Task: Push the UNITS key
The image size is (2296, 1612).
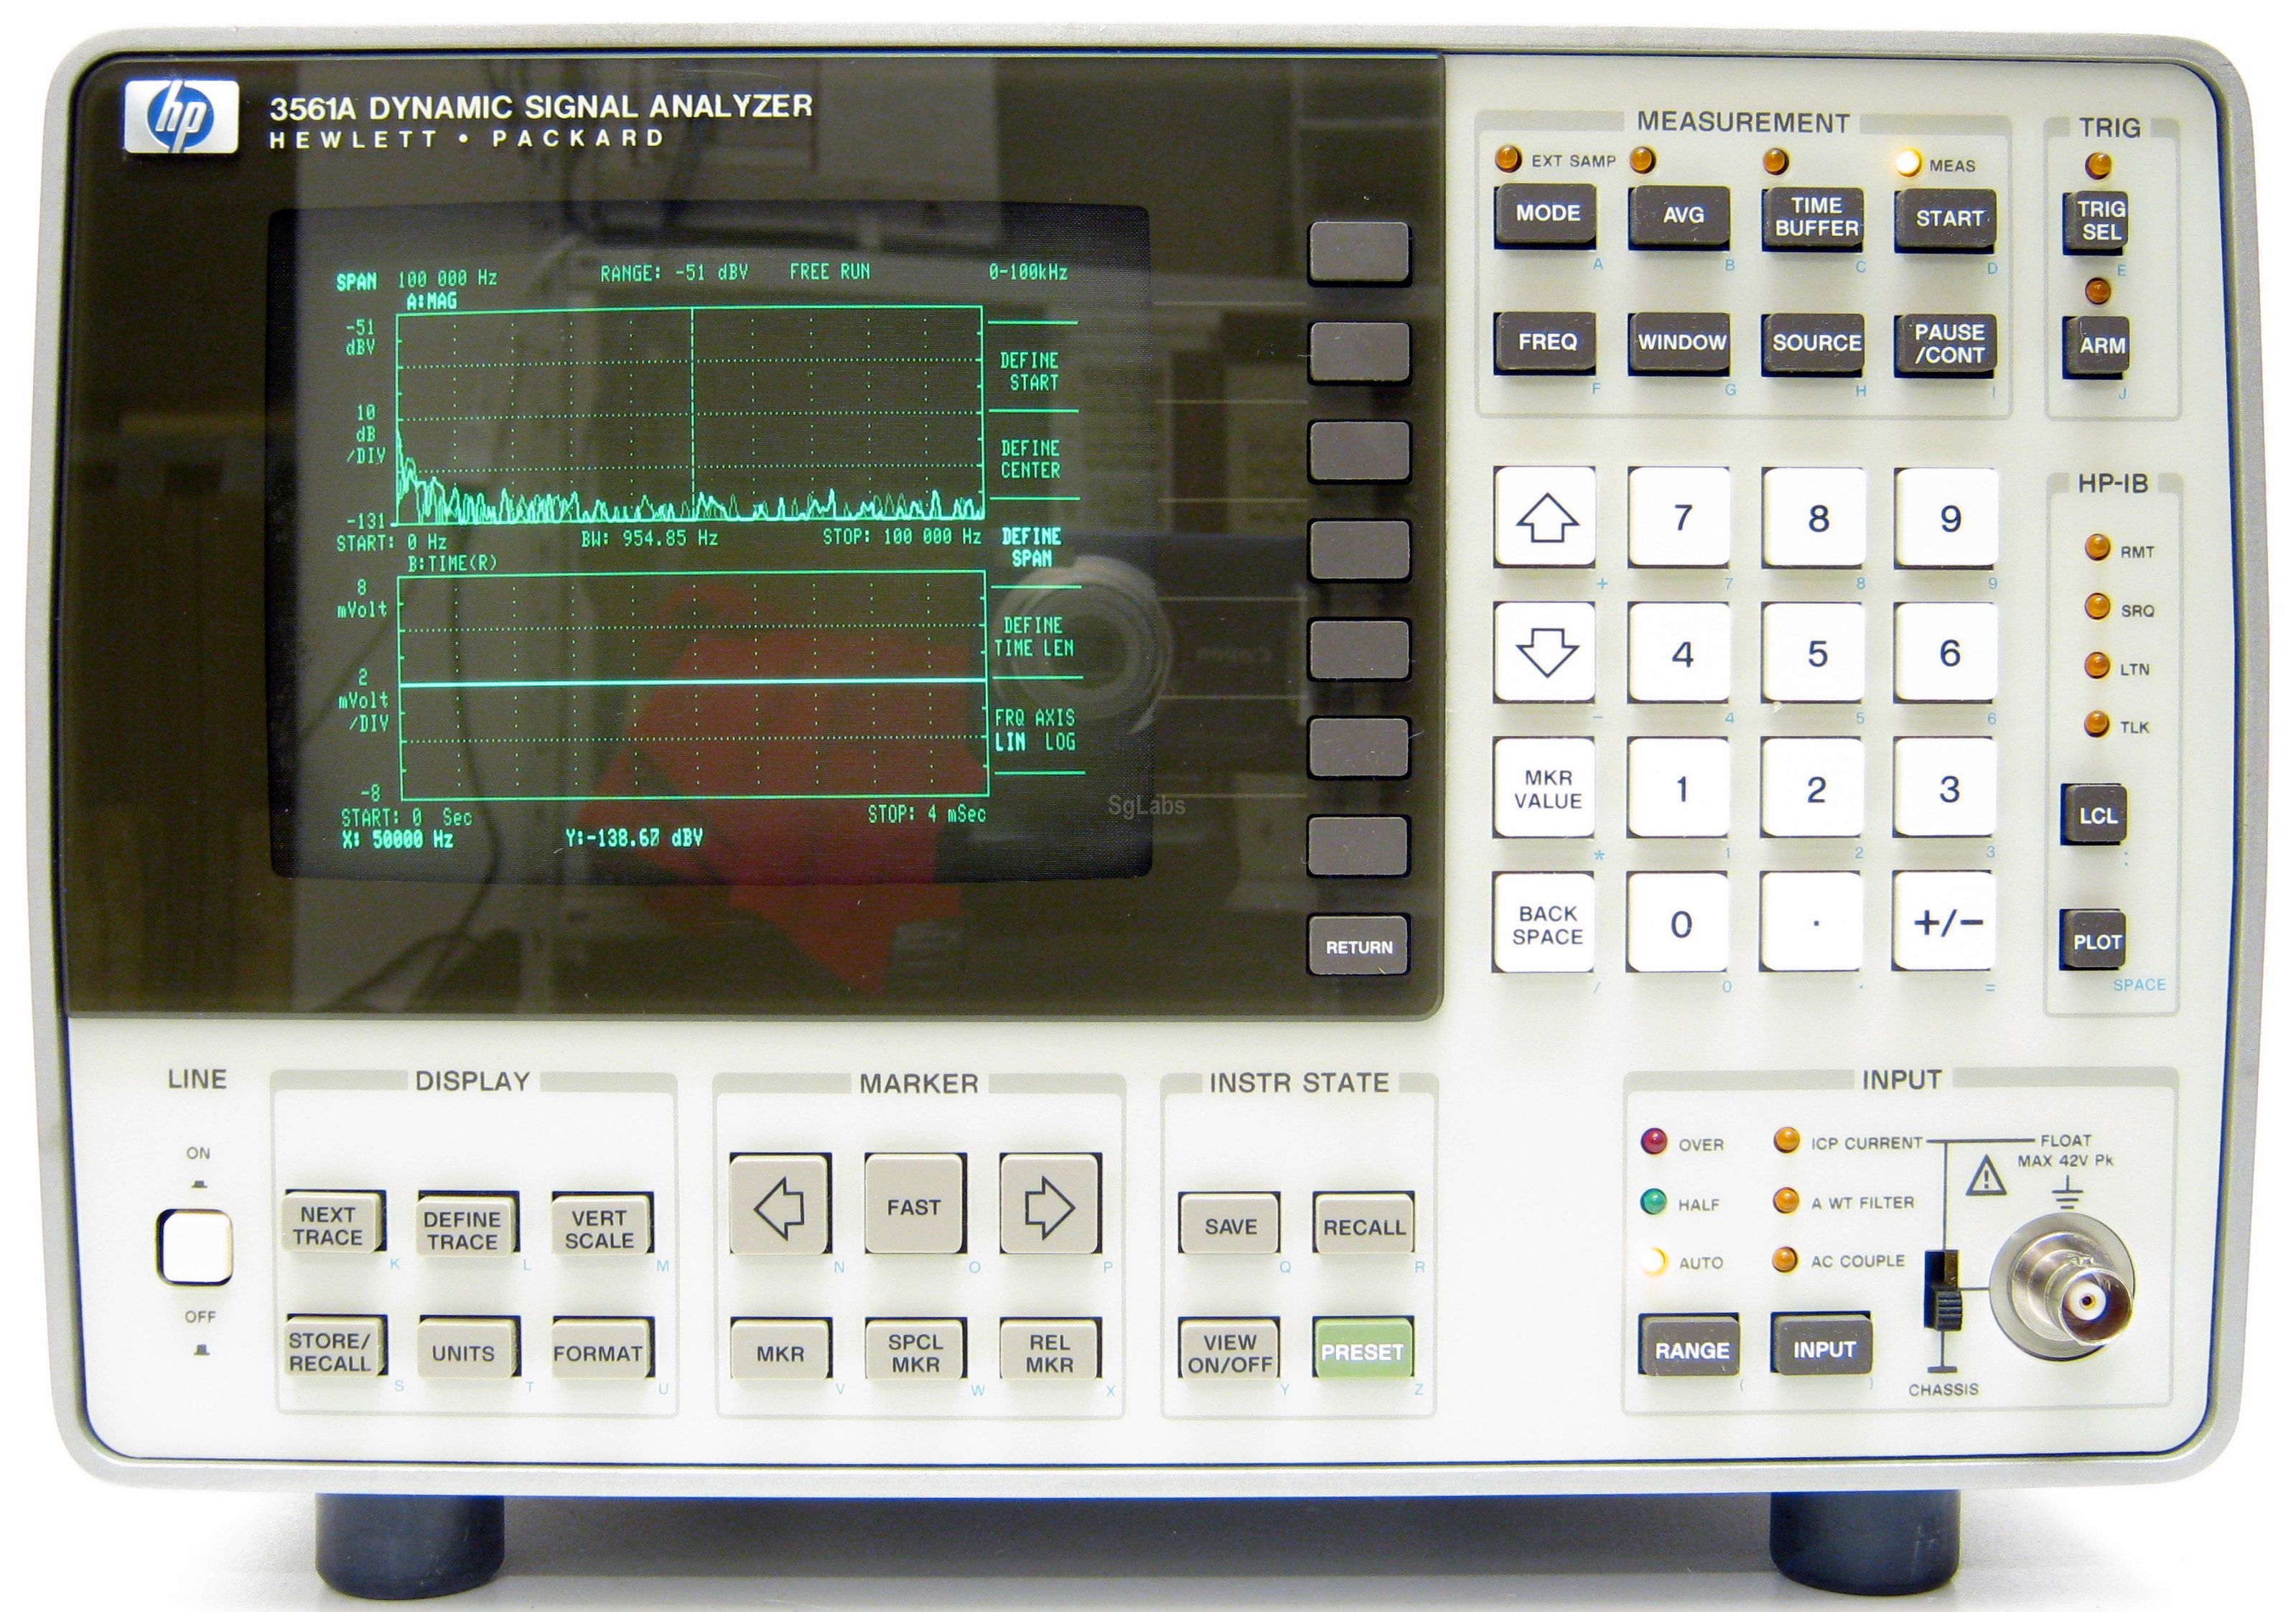Action: point(467,1350)
